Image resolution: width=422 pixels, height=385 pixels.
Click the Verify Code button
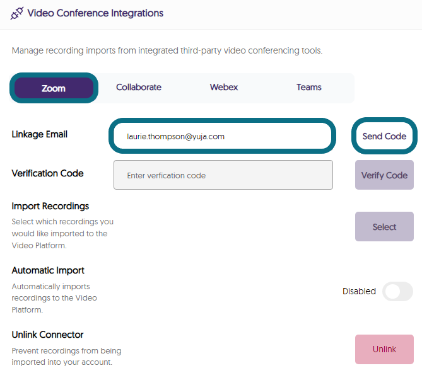click(384, 175)
